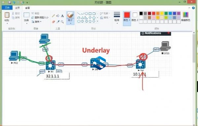Viewport: 198px width, 126px height.
Task: Select the Text tool letter A
Action: point(62,16)
